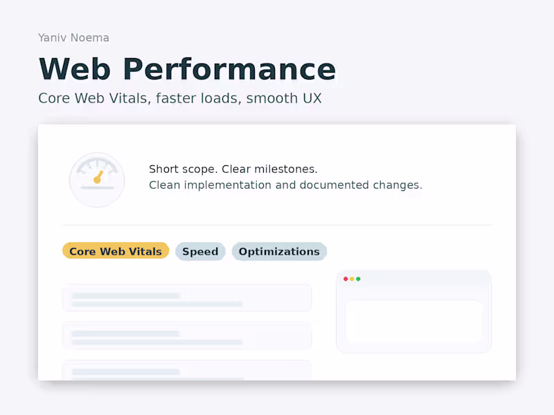Click the orange needle inside the gauge icon
This screenshot has width=554, height=415.
[x=98, y=176]
